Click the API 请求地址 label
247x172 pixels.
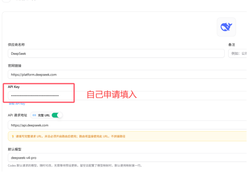[x=17, y=115]
